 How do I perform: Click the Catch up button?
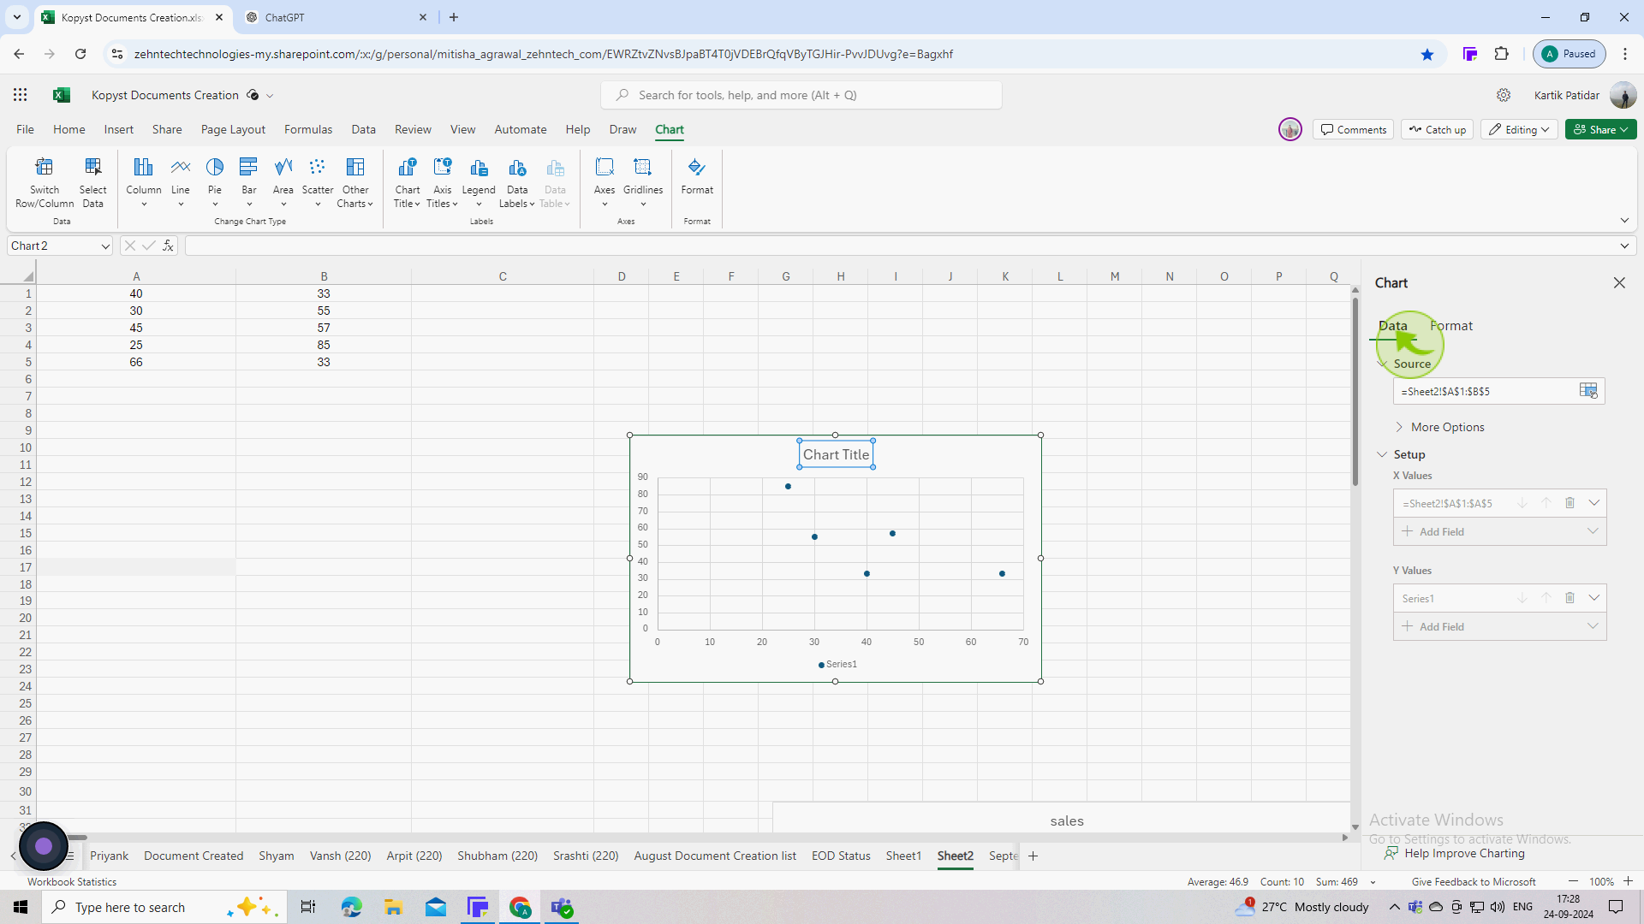click(1437, 129)
